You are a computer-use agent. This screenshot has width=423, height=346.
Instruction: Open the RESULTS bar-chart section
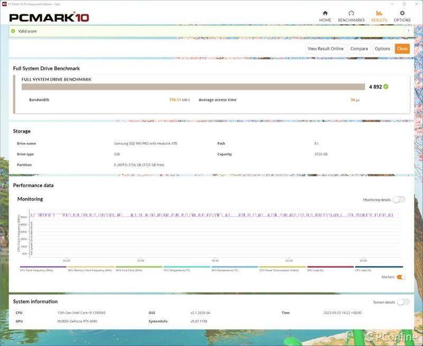[379, 16]
